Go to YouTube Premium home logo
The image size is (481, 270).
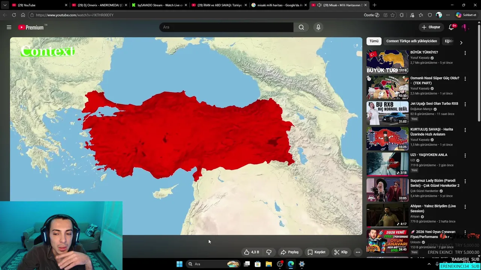pyautogui.click(x=31, y=27)
